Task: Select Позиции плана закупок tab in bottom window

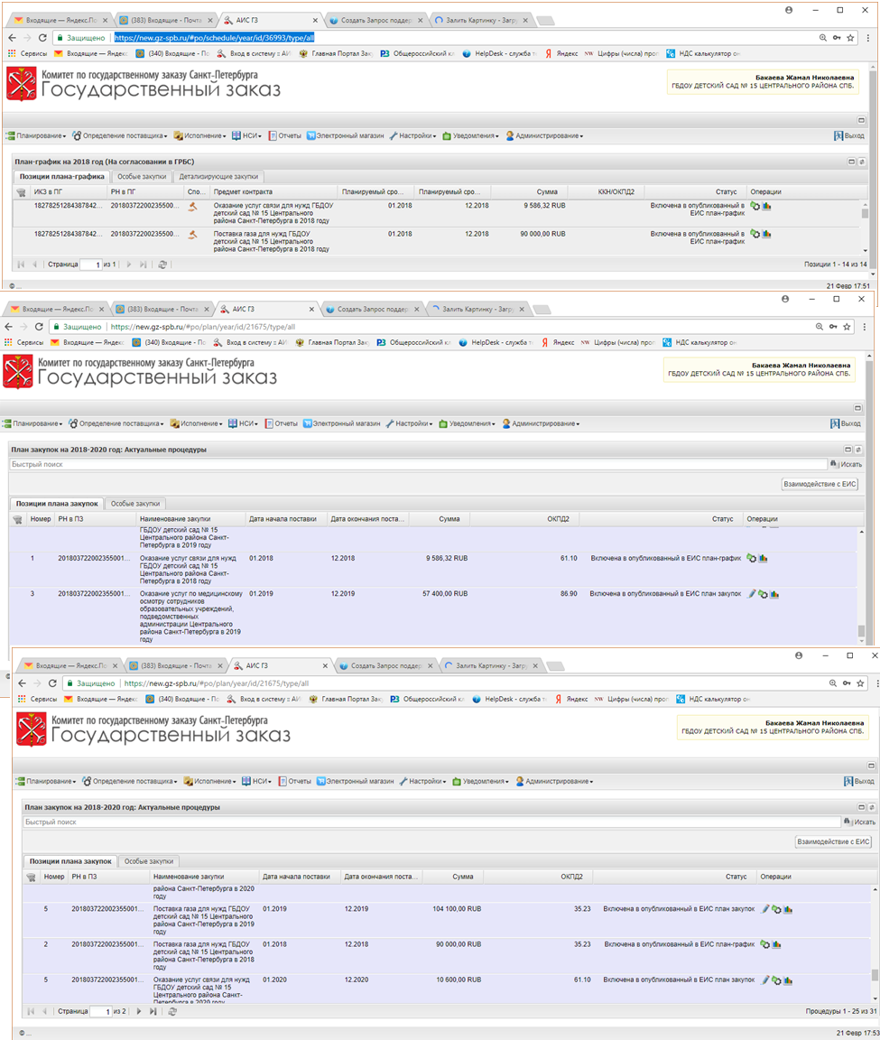Action: pyautogui.click(x=70, y=861)
